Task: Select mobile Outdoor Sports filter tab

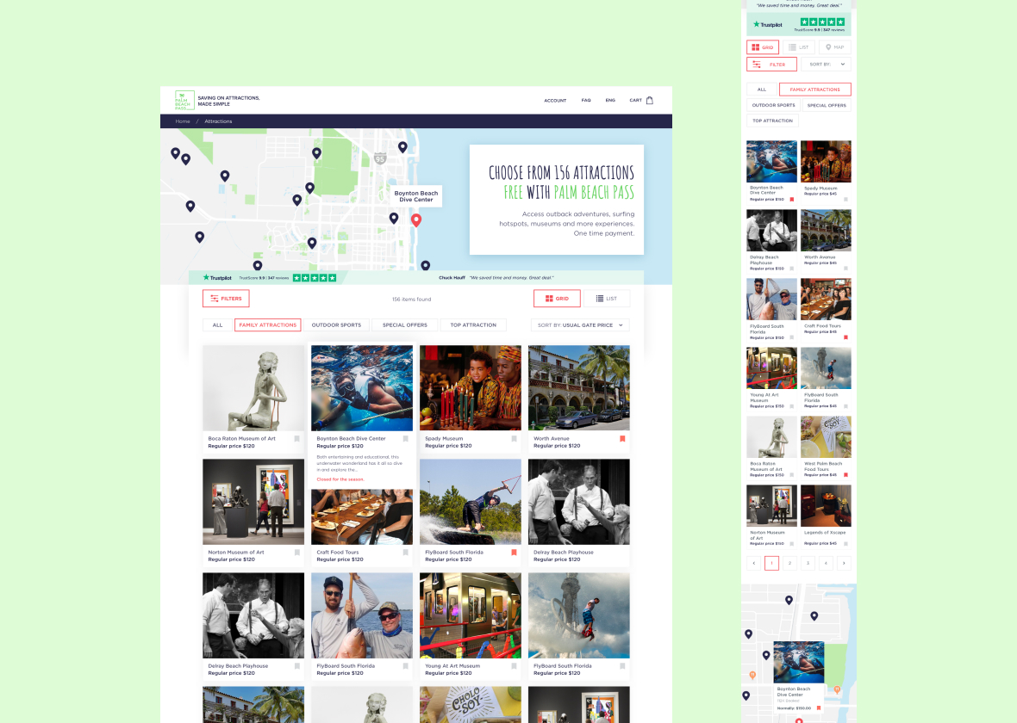Action: [773, 105]
